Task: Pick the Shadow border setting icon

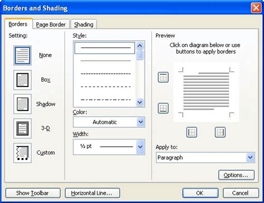Action: pyautogui.click(x=22, y=104)
